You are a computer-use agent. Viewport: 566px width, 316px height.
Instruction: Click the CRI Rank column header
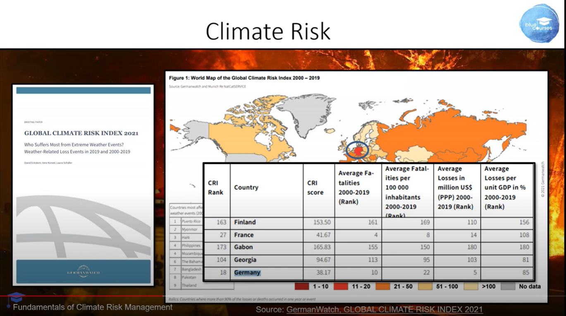[x=215, y=187]
